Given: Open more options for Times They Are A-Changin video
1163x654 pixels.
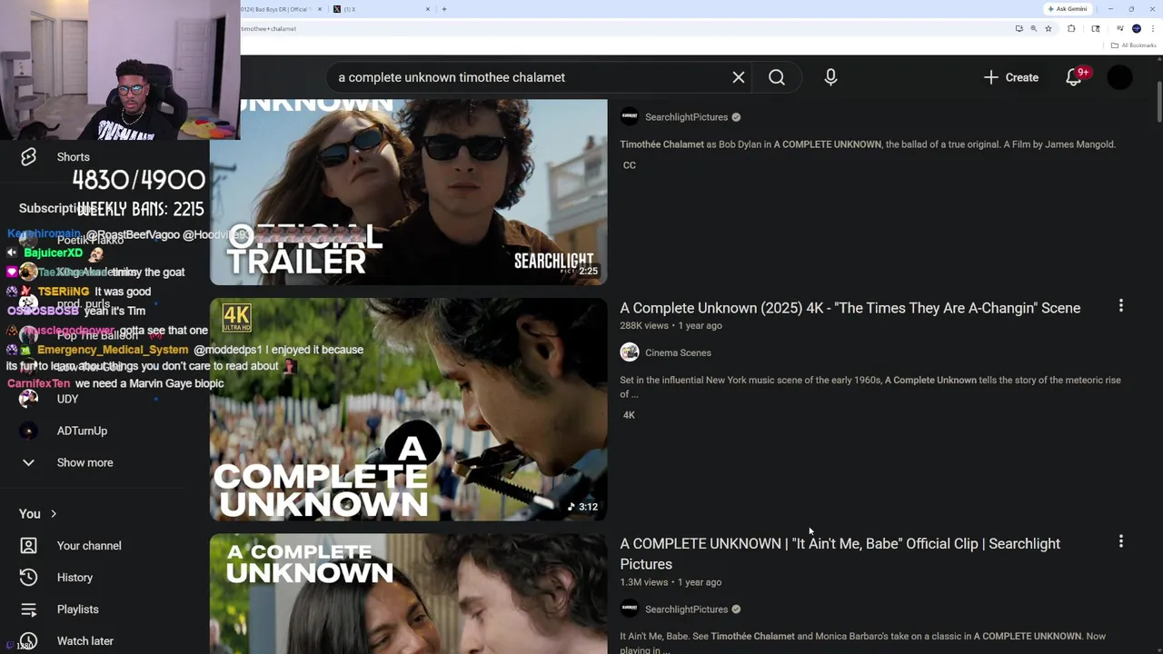Looking at the screenshot, I should coord(1120,306).
